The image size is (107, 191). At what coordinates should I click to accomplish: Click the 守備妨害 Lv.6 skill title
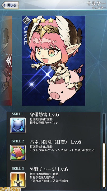(x=44, y=115)
